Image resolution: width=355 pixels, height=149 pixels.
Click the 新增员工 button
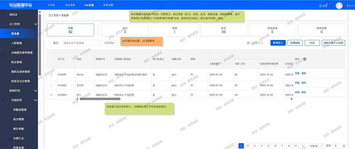tap(278, 43)
